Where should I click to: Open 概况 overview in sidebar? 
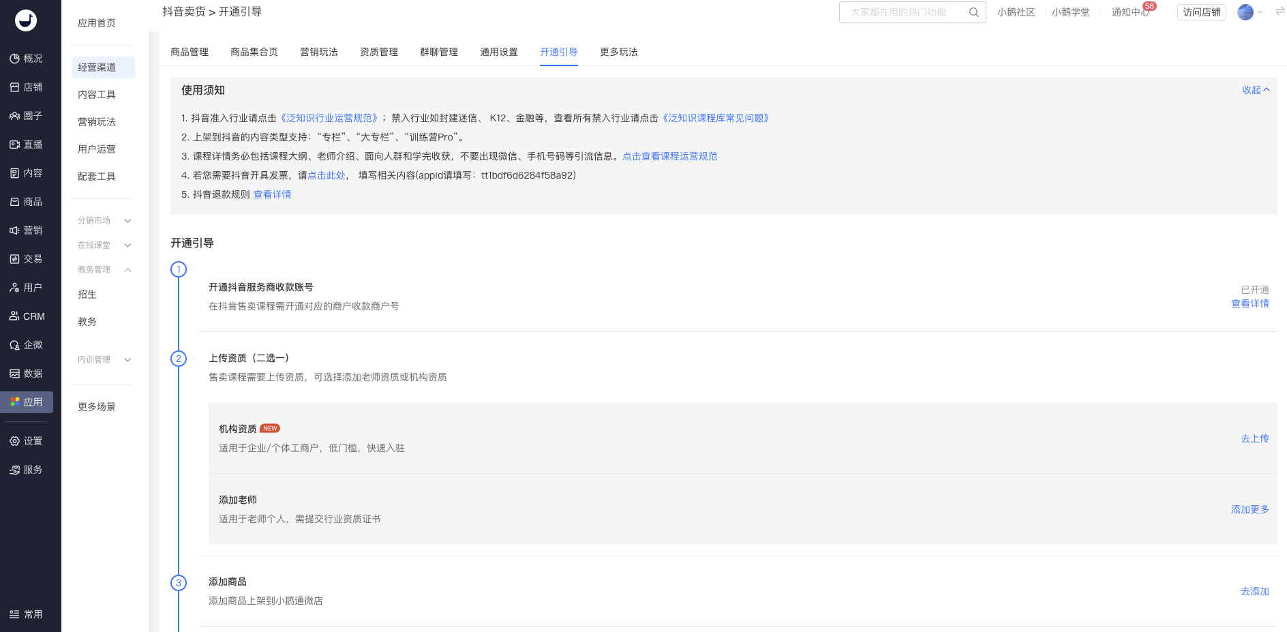[x=27, y=59]
